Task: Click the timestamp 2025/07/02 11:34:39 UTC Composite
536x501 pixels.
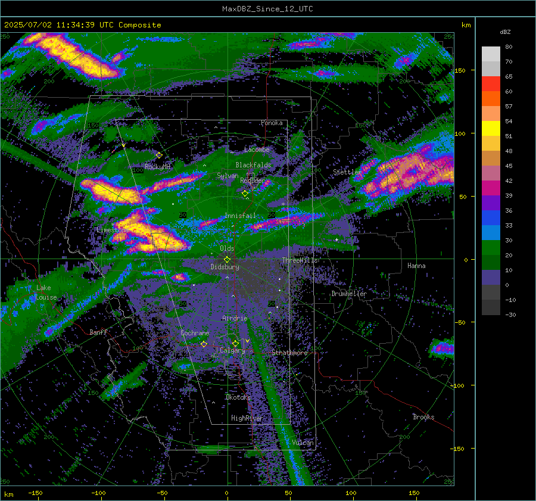Action: pos(82,25)
